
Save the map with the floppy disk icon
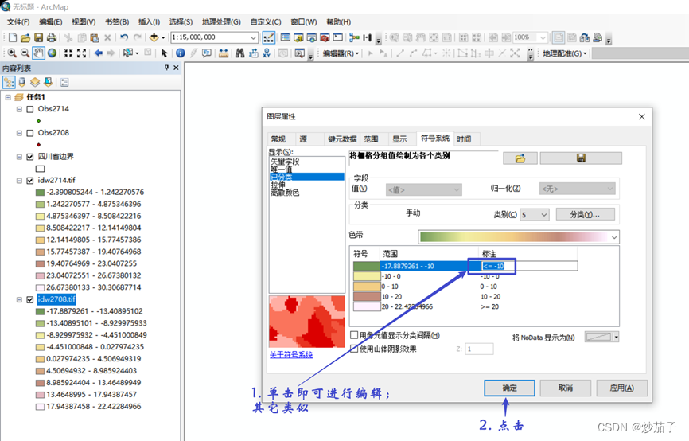(x=39, y=38)
